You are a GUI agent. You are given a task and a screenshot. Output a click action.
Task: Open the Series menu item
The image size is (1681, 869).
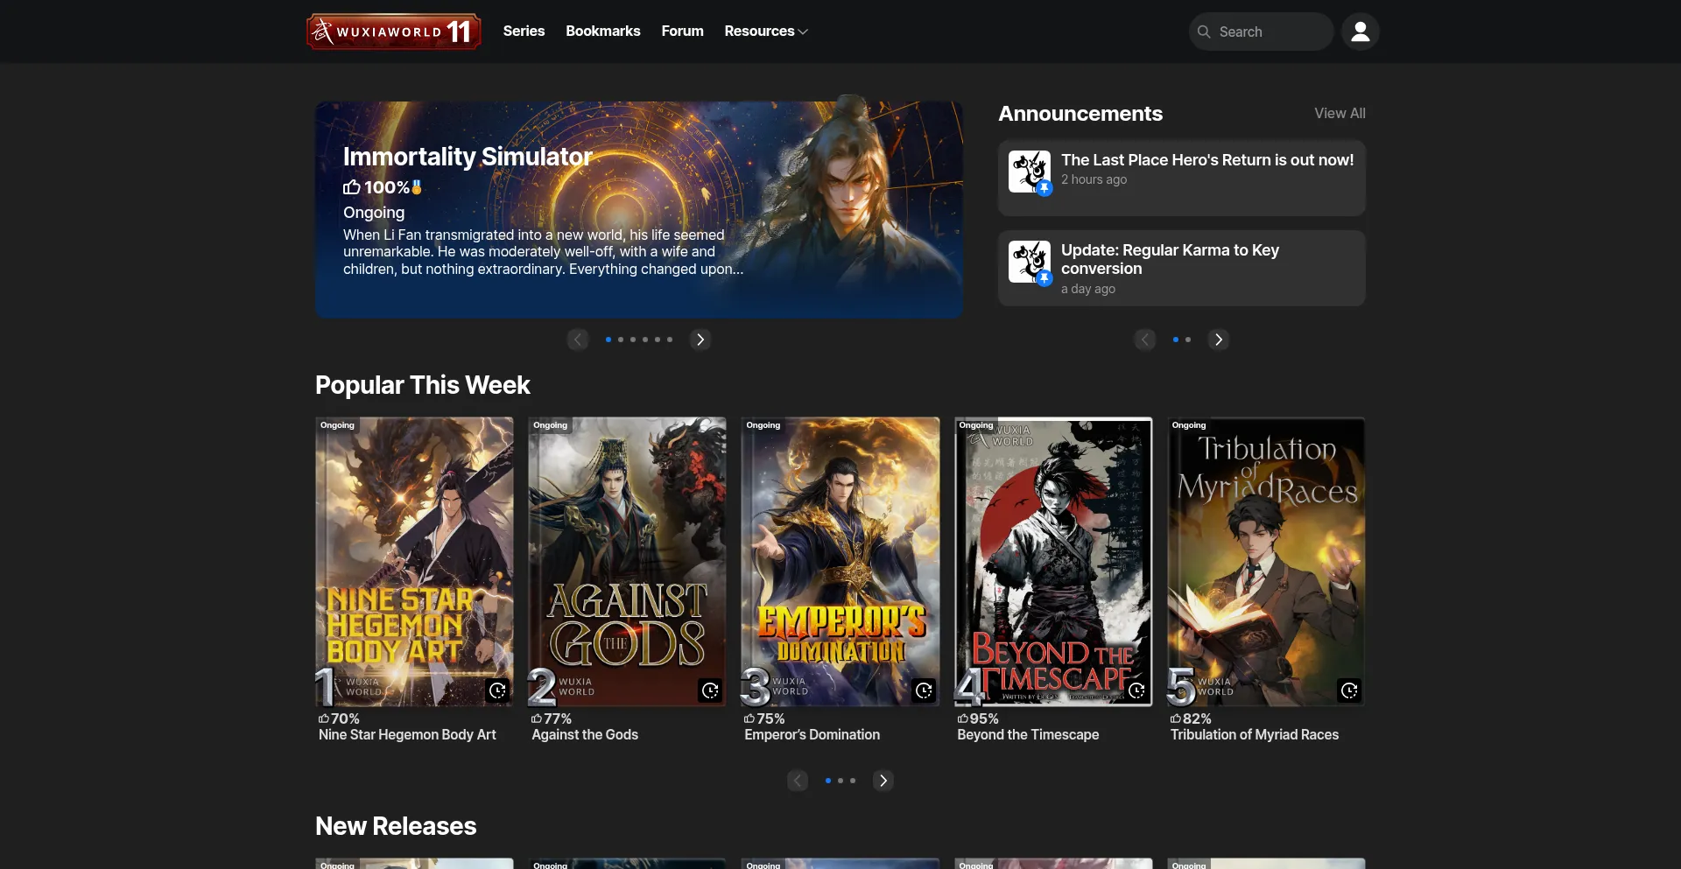tap(524, 32)
